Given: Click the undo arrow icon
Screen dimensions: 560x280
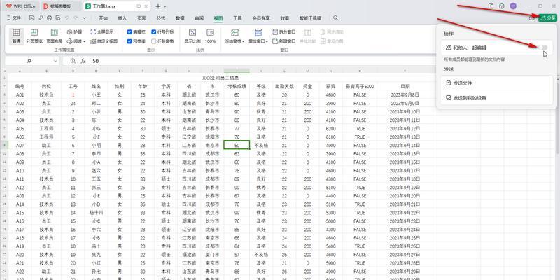Looking at the screenshot, I should click(67, 18).
